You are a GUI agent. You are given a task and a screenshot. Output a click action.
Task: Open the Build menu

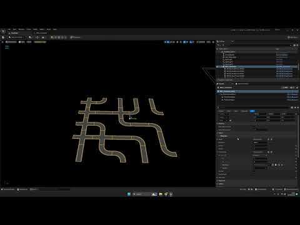(x=36, y=29)
